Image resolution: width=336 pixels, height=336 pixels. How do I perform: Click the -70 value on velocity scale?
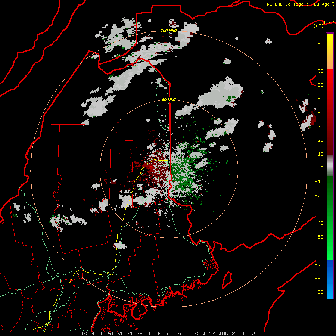pos(319,265)
